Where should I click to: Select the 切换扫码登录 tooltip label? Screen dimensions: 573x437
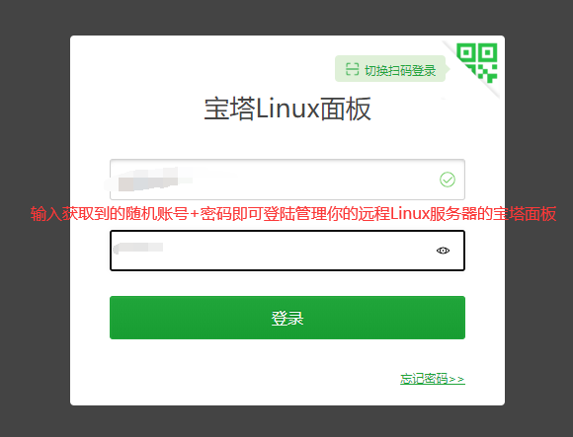400,70
